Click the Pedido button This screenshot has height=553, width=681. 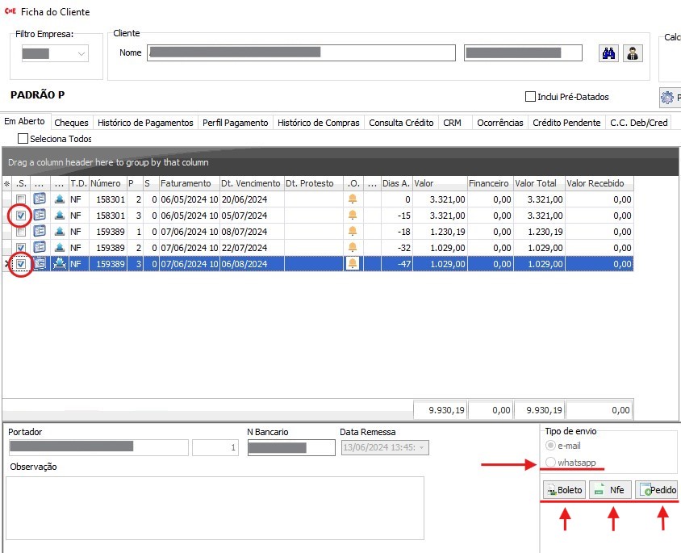pos(656,490)
